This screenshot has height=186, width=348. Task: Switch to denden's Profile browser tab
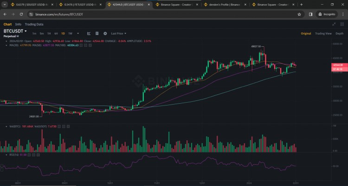point(225,5)
